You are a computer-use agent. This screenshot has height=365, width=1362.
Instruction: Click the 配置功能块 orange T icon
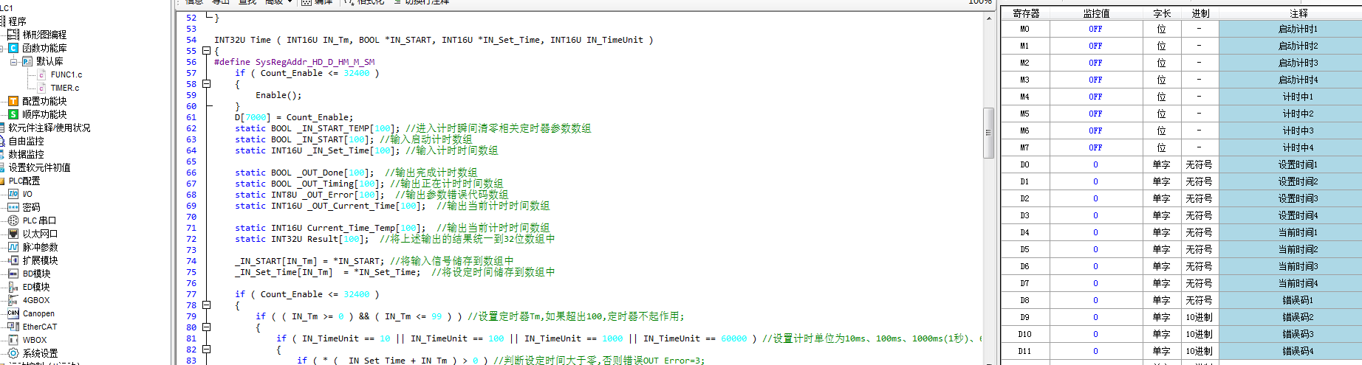13,101
